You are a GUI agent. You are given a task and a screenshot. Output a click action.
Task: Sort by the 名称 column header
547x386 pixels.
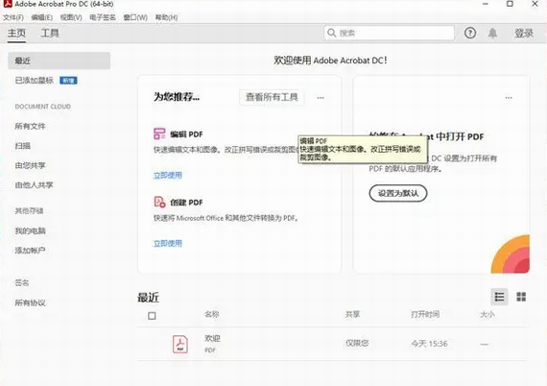pyautogui.click(x=212, y=314)
